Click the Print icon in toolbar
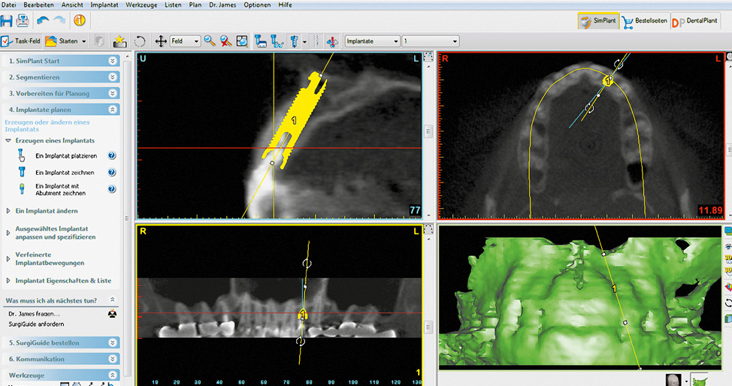The width and height of the screenshot is (732, 386). click(23, 20)
